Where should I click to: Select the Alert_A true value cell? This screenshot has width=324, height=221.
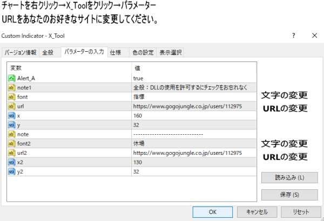[x=194, y=78]
